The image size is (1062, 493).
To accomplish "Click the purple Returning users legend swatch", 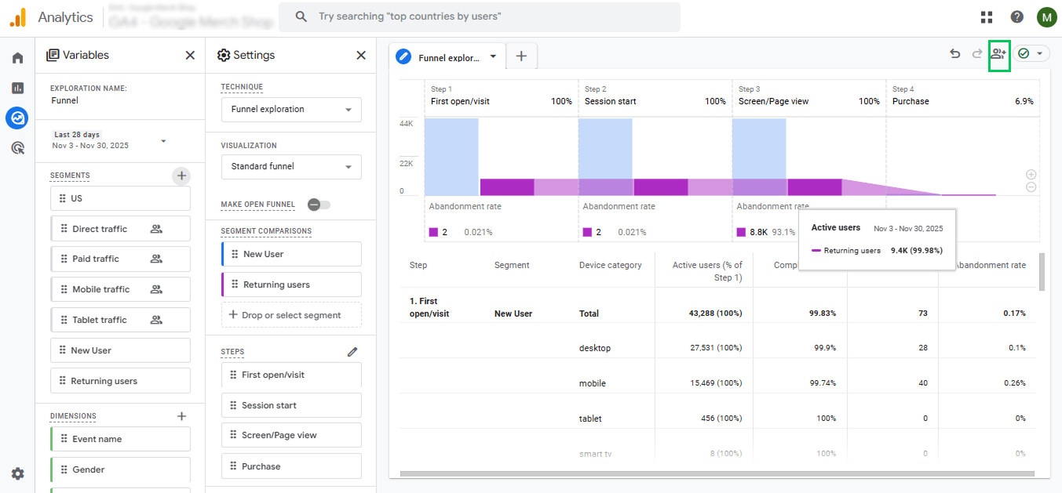I will pyautogui.click(x=816, y=251).
